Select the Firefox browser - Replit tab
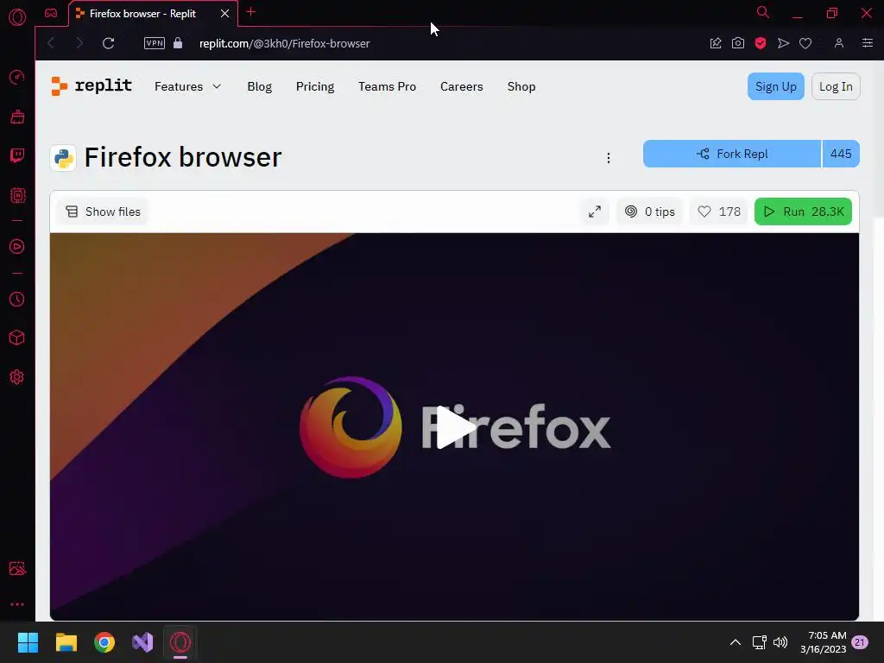The width and height of the screenshot is (884, 663). pyautogui.click(x=143, y=14)
